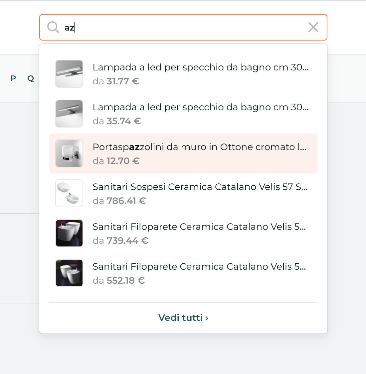Open the thumbnail of the 35.74 € LED lamp

pyautogui.click(x=69, y=114)
